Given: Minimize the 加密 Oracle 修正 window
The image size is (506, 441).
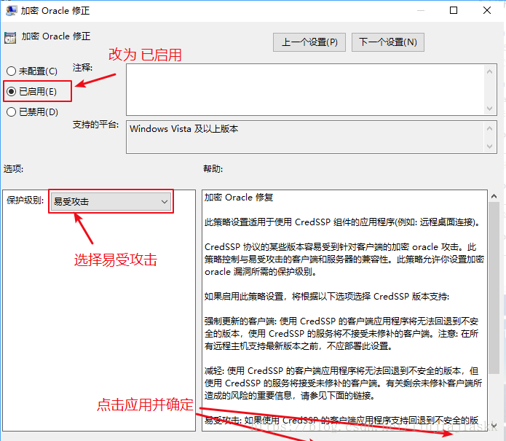Looking at the screenshot, I should (x=421, y=10).
